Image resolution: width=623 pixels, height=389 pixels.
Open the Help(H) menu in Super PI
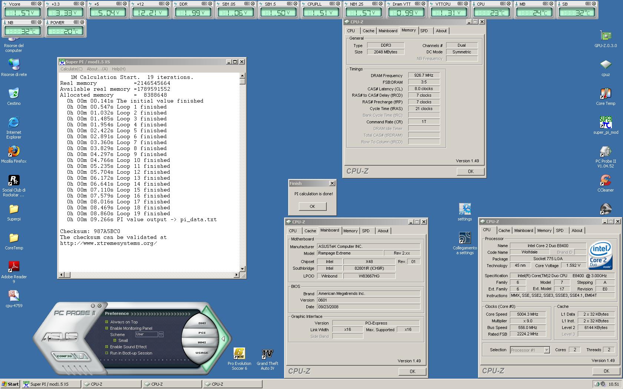pos(119,69)
